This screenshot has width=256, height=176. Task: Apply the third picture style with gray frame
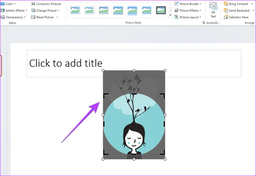[104, 10]
